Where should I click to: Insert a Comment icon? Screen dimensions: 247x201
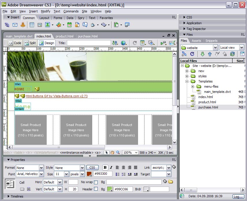pos(85,25)
